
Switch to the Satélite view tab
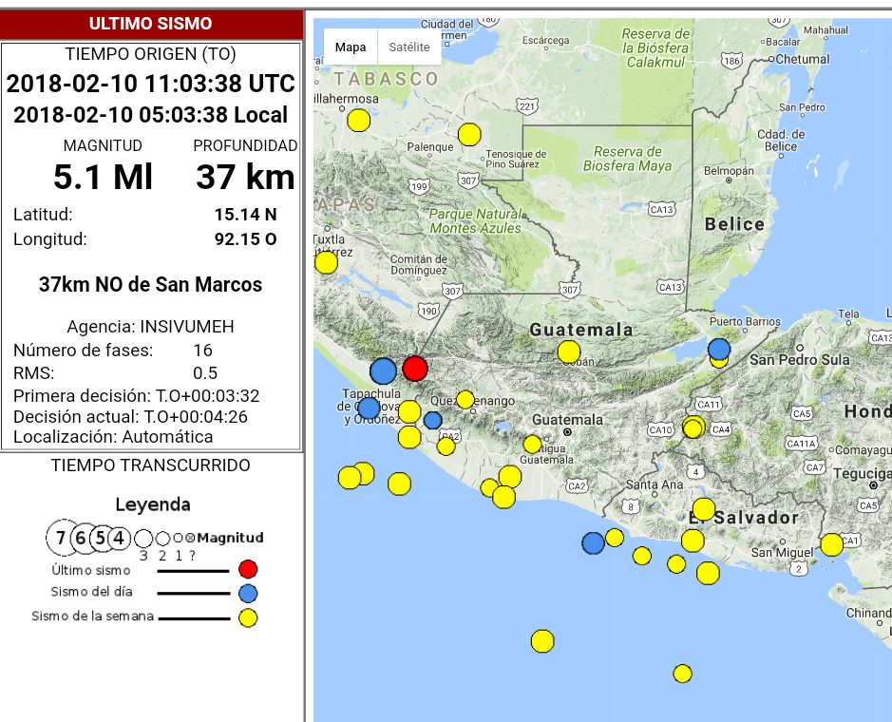click(x=409, y=47)
